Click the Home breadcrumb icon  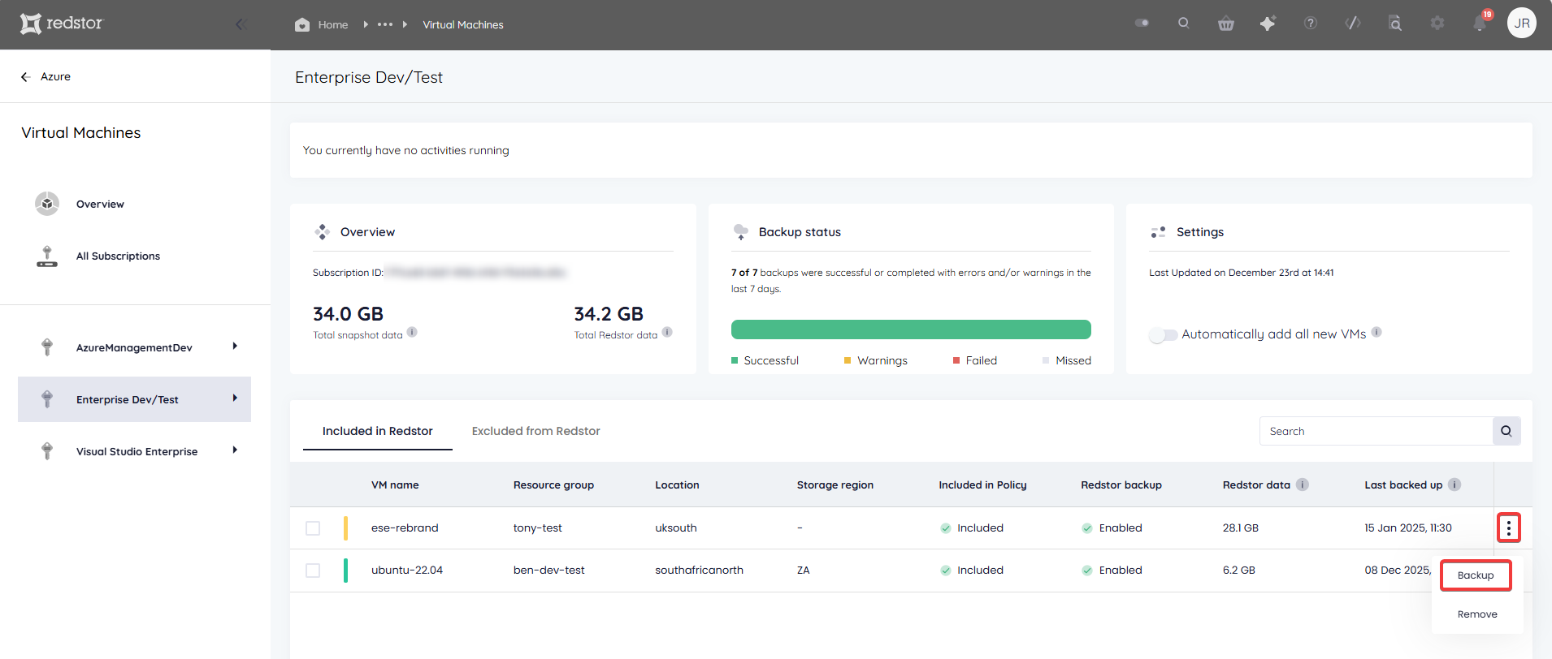click(x=302, y=24)
